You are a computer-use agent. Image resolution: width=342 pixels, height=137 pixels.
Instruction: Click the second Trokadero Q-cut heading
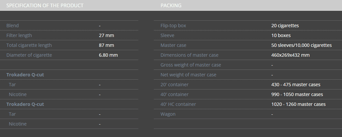click(25, 104)
